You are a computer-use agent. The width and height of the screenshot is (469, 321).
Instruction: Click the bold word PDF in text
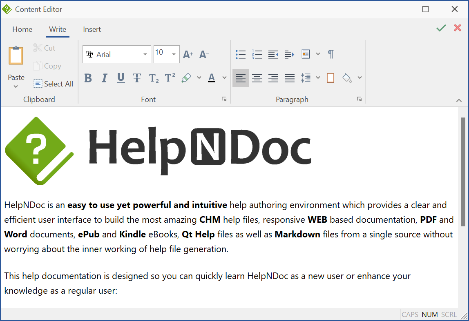[x=428, y=220]
